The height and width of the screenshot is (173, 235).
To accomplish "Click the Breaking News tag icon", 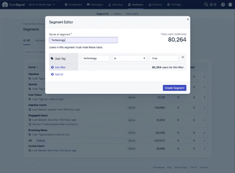I will (30, 134).
